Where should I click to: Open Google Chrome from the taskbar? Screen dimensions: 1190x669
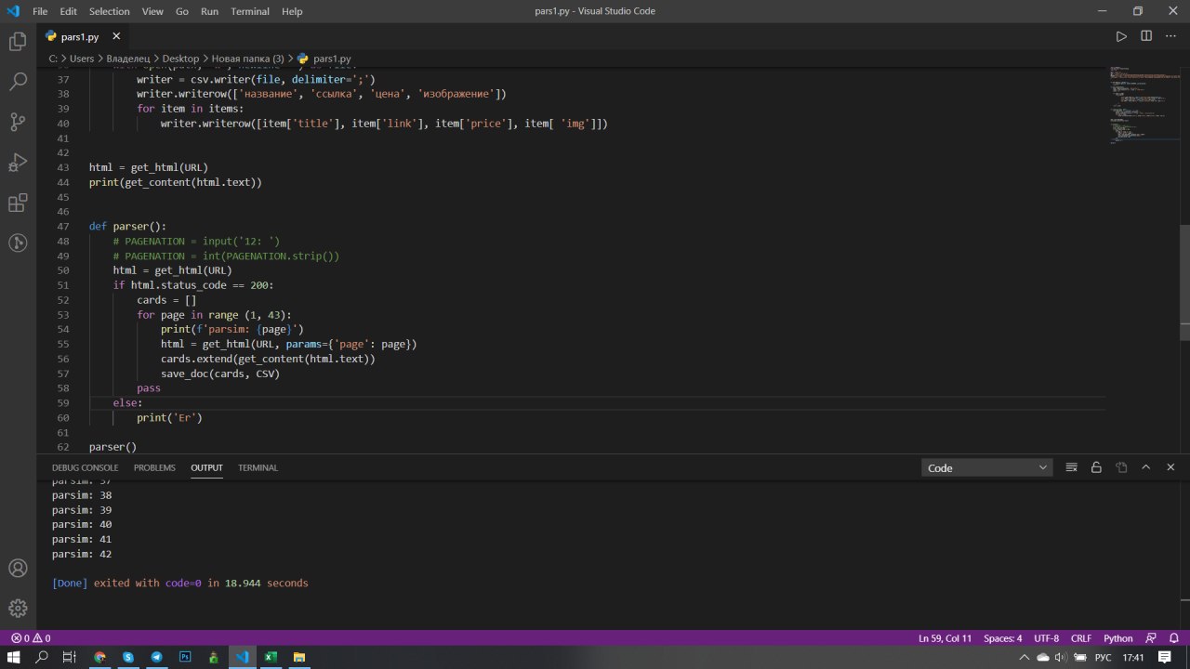(99, 657)
